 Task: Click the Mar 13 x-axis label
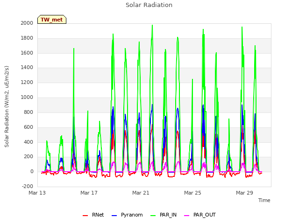37,193
